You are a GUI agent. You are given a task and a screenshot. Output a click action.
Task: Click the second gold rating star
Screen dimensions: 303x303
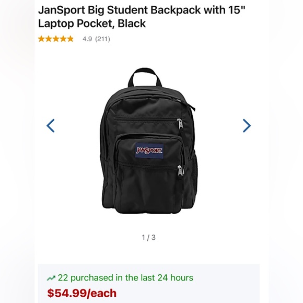pos(49,39)
